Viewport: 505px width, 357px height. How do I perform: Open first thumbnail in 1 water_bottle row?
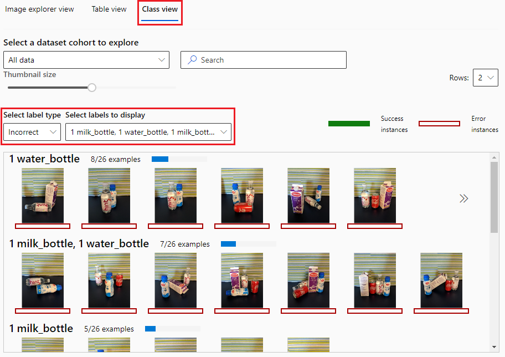pyautogui.click(x=43, y=196)
